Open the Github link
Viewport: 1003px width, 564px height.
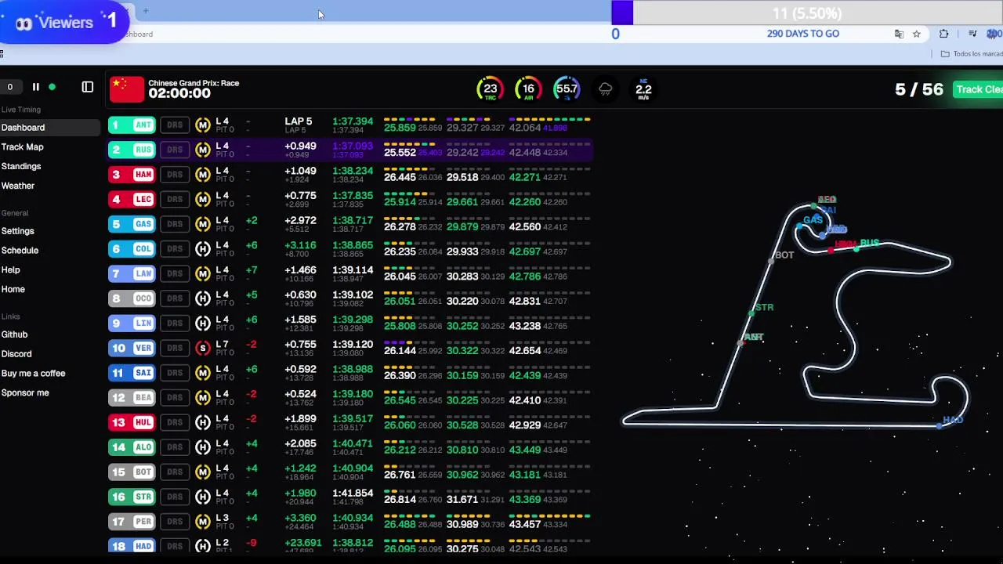pos(14,334)
